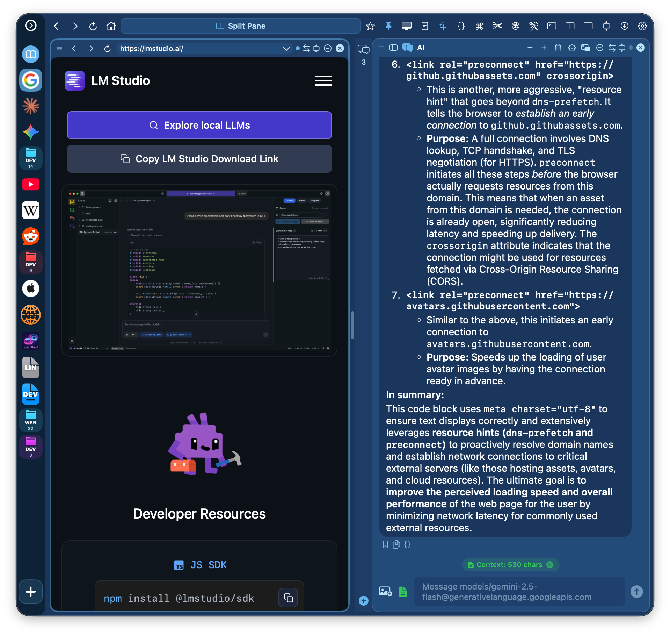
Task: Select the Split Pane title bar item
Action: pyautogui.click(x=241, y=26)
